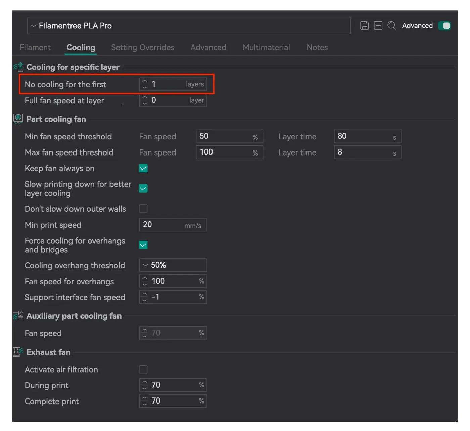This screenshot has height=431, width=470.
Task: Click the Cooling for specific layer icon
Action: point(18,67)
